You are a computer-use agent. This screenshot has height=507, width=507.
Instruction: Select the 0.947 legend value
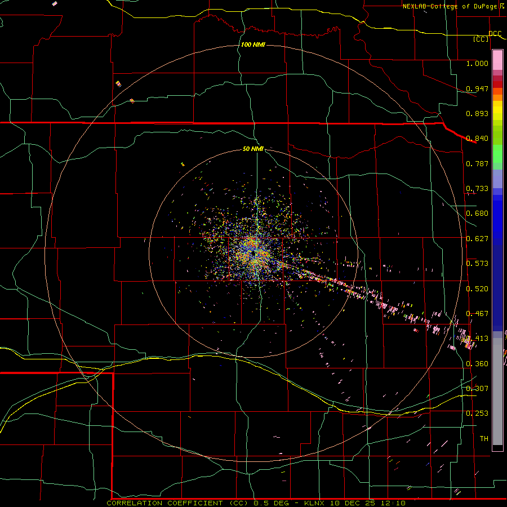click(x=477, y=88)
